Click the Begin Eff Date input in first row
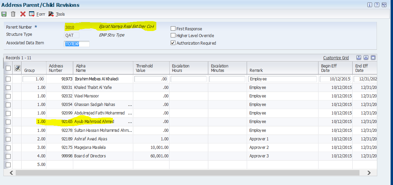 pyautogui.click(x=335, y=79)
